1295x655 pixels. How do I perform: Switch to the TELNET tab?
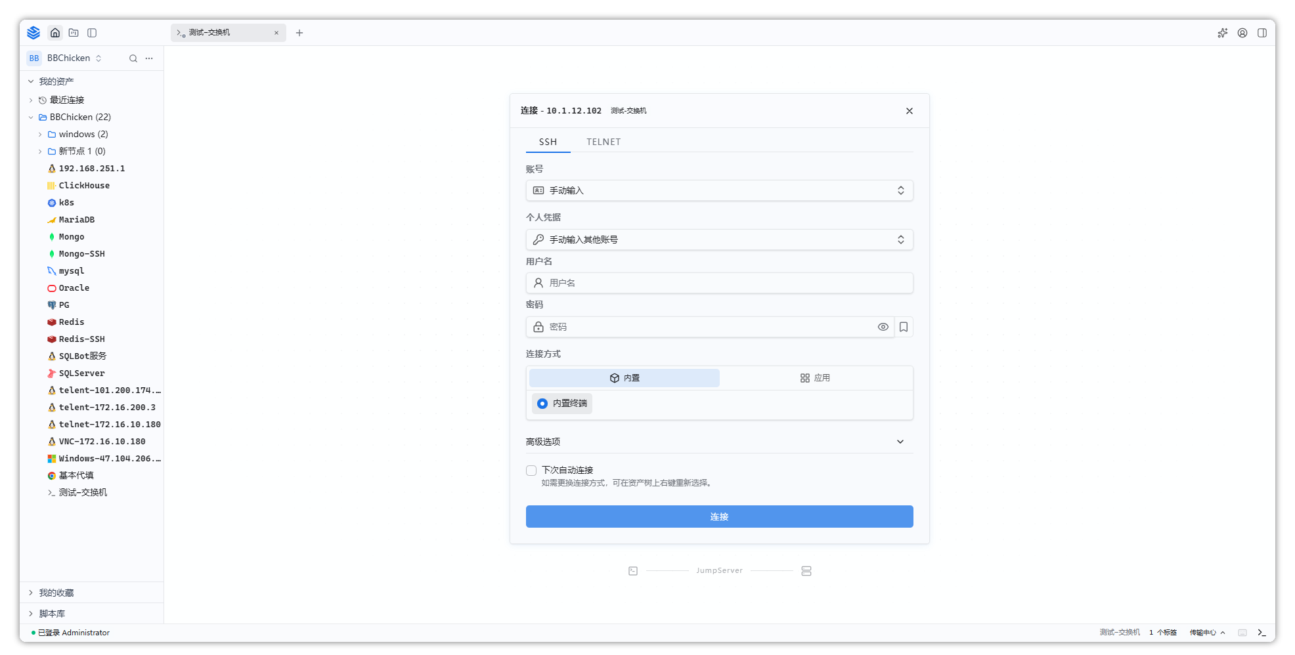pos(604,142)
